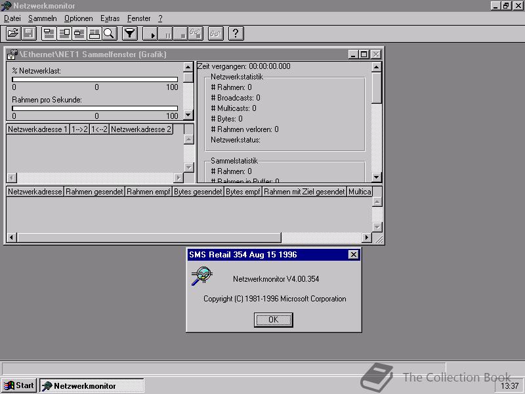Click the % Netzwerklast progress bar
The width and height of the screenshot is (525, 394).
pos(94,79)
